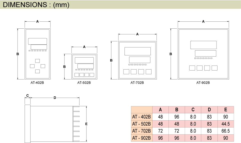Screen dimensions: 241x143
Task: Click the D dimension label on side view
Action: [55, 97]
